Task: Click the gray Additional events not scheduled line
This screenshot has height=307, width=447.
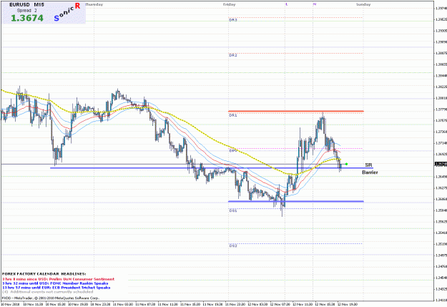Action: click(48, 292)
